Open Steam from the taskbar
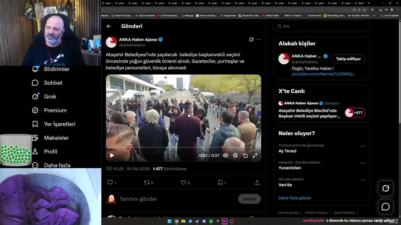401x225 pixels. [197, 221]
